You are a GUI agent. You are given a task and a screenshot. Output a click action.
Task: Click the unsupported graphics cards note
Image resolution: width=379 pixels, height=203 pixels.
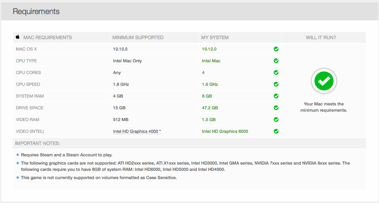click(x=185, y=166)
